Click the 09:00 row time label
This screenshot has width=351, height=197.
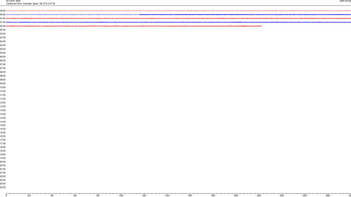click(x=3, y=80)
